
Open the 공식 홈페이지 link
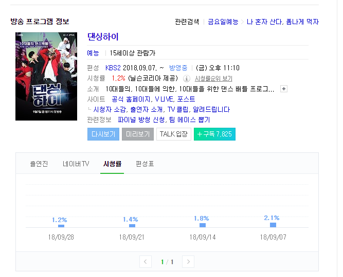pos(132,100)
